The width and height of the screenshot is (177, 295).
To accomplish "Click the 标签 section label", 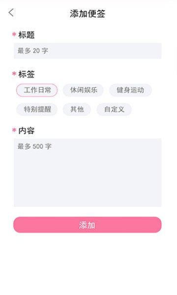I will [x=27, y=74].
